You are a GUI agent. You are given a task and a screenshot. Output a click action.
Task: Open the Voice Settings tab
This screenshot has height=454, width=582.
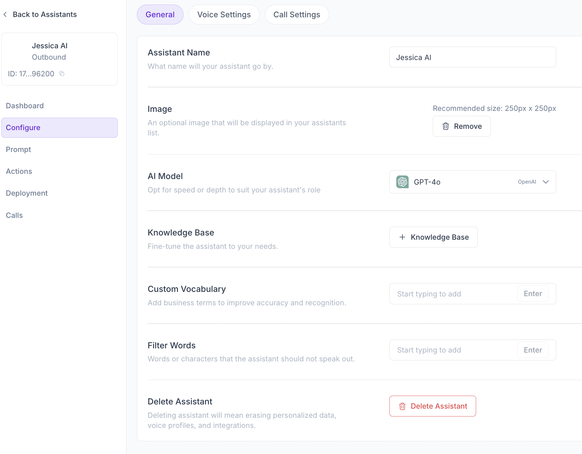[x=224, y=15]
